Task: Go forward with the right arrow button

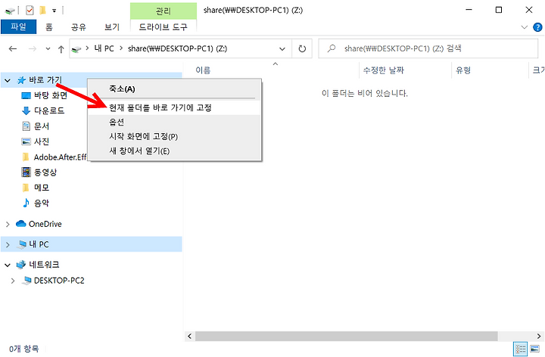Action: point(33,48)
